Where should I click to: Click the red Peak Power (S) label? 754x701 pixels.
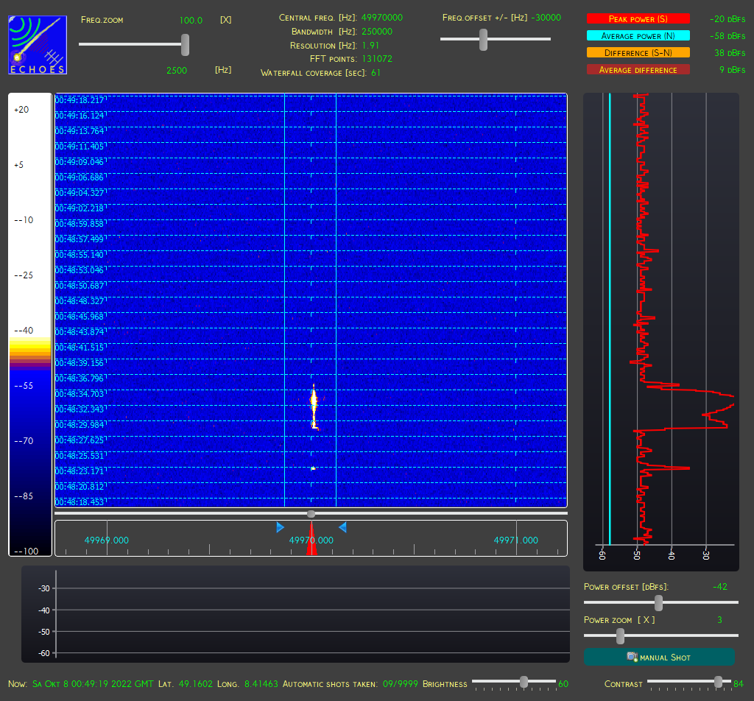tap(638, 18)
